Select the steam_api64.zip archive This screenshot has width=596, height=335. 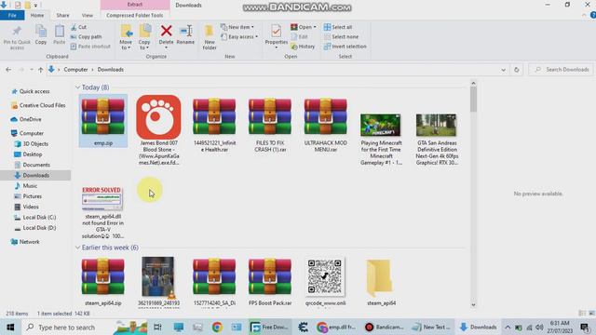click(103, 282)
